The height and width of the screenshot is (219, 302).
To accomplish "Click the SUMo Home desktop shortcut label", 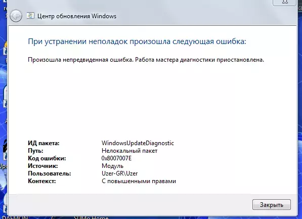I will (x=91, y=217).
